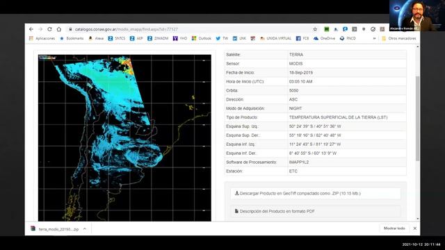Screen dimensions: 445x250
Task: Open the Alexa bookmark
Action: (96, 38)
